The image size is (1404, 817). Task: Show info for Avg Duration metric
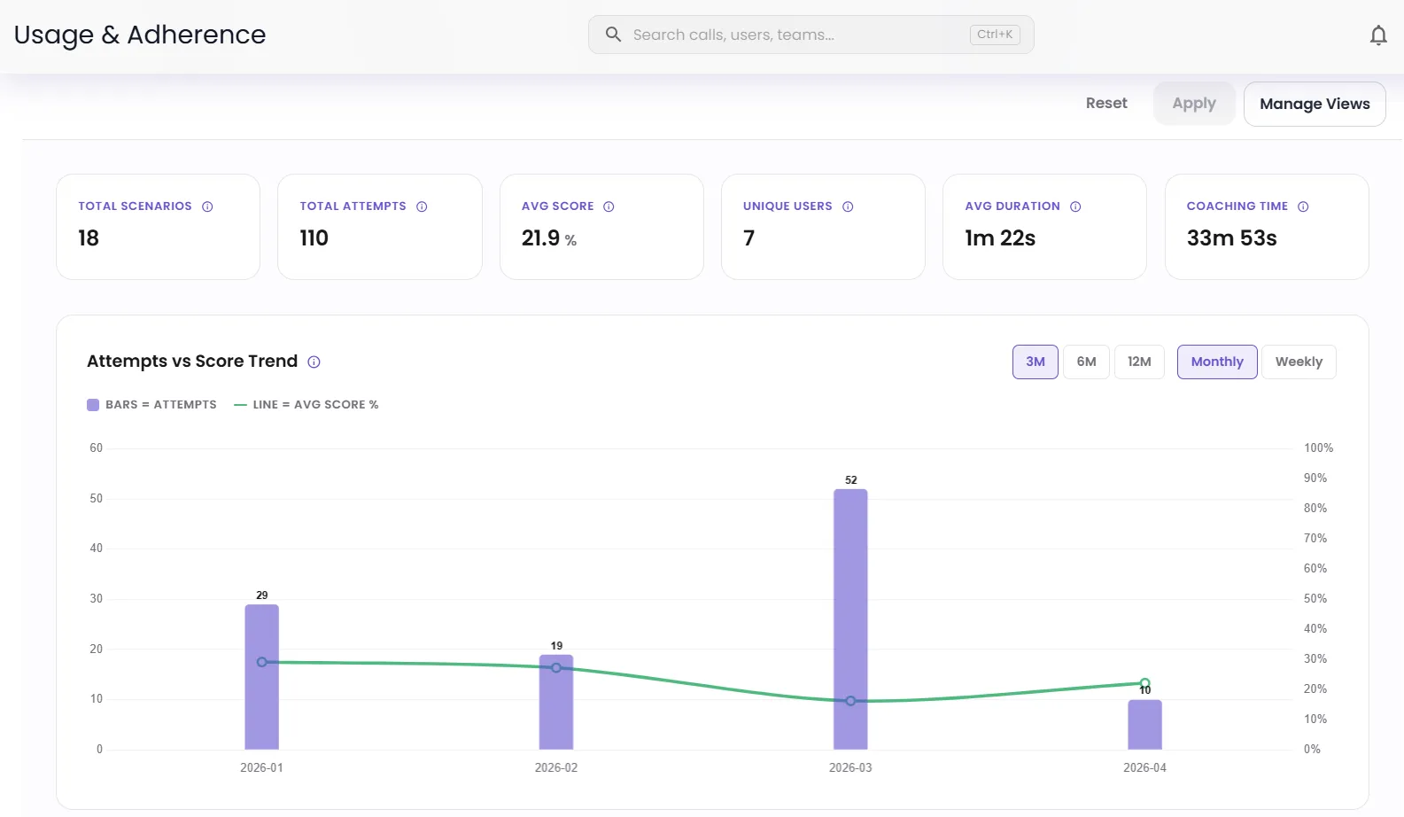tap(1075, 206)
